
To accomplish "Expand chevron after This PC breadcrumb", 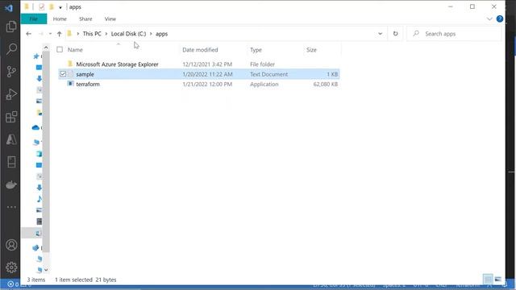I will tap(106, 34).
